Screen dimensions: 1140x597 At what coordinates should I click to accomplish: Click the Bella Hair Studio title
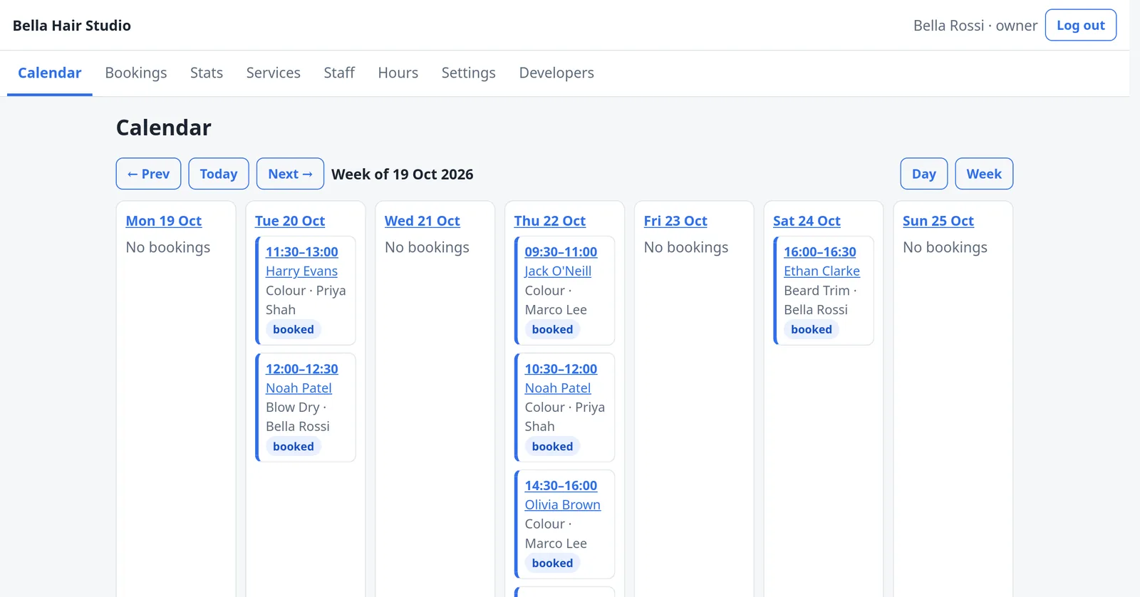[72, 26]
